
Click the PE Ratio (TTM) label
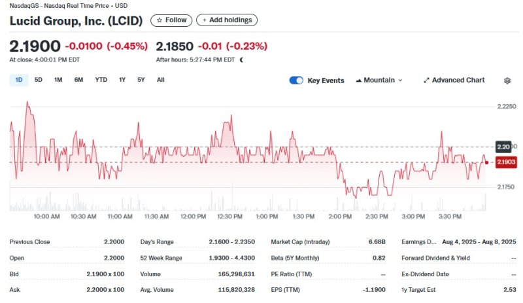(292, 274)
